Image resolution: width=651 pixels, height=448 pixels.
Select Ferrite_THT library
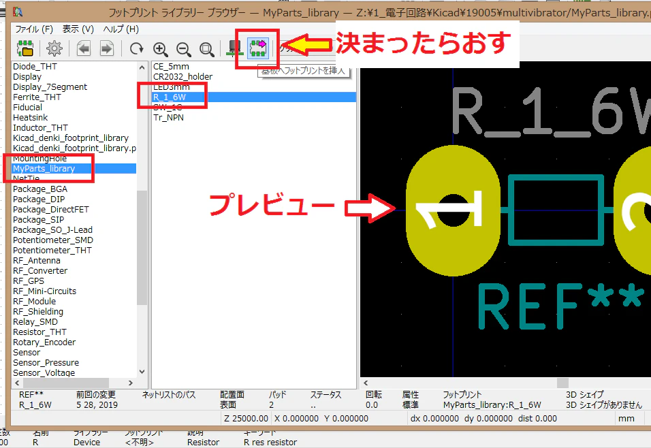click(x=37, y=97)
